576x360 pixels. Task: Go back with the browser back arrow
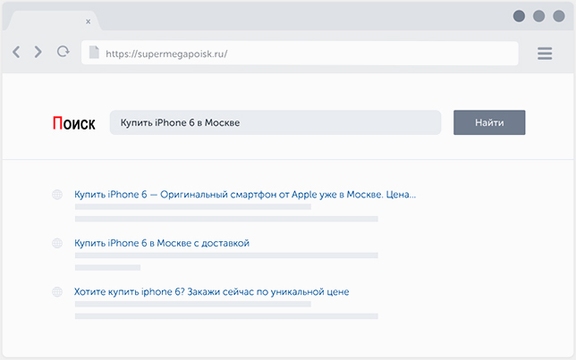[x=16, y=52]
